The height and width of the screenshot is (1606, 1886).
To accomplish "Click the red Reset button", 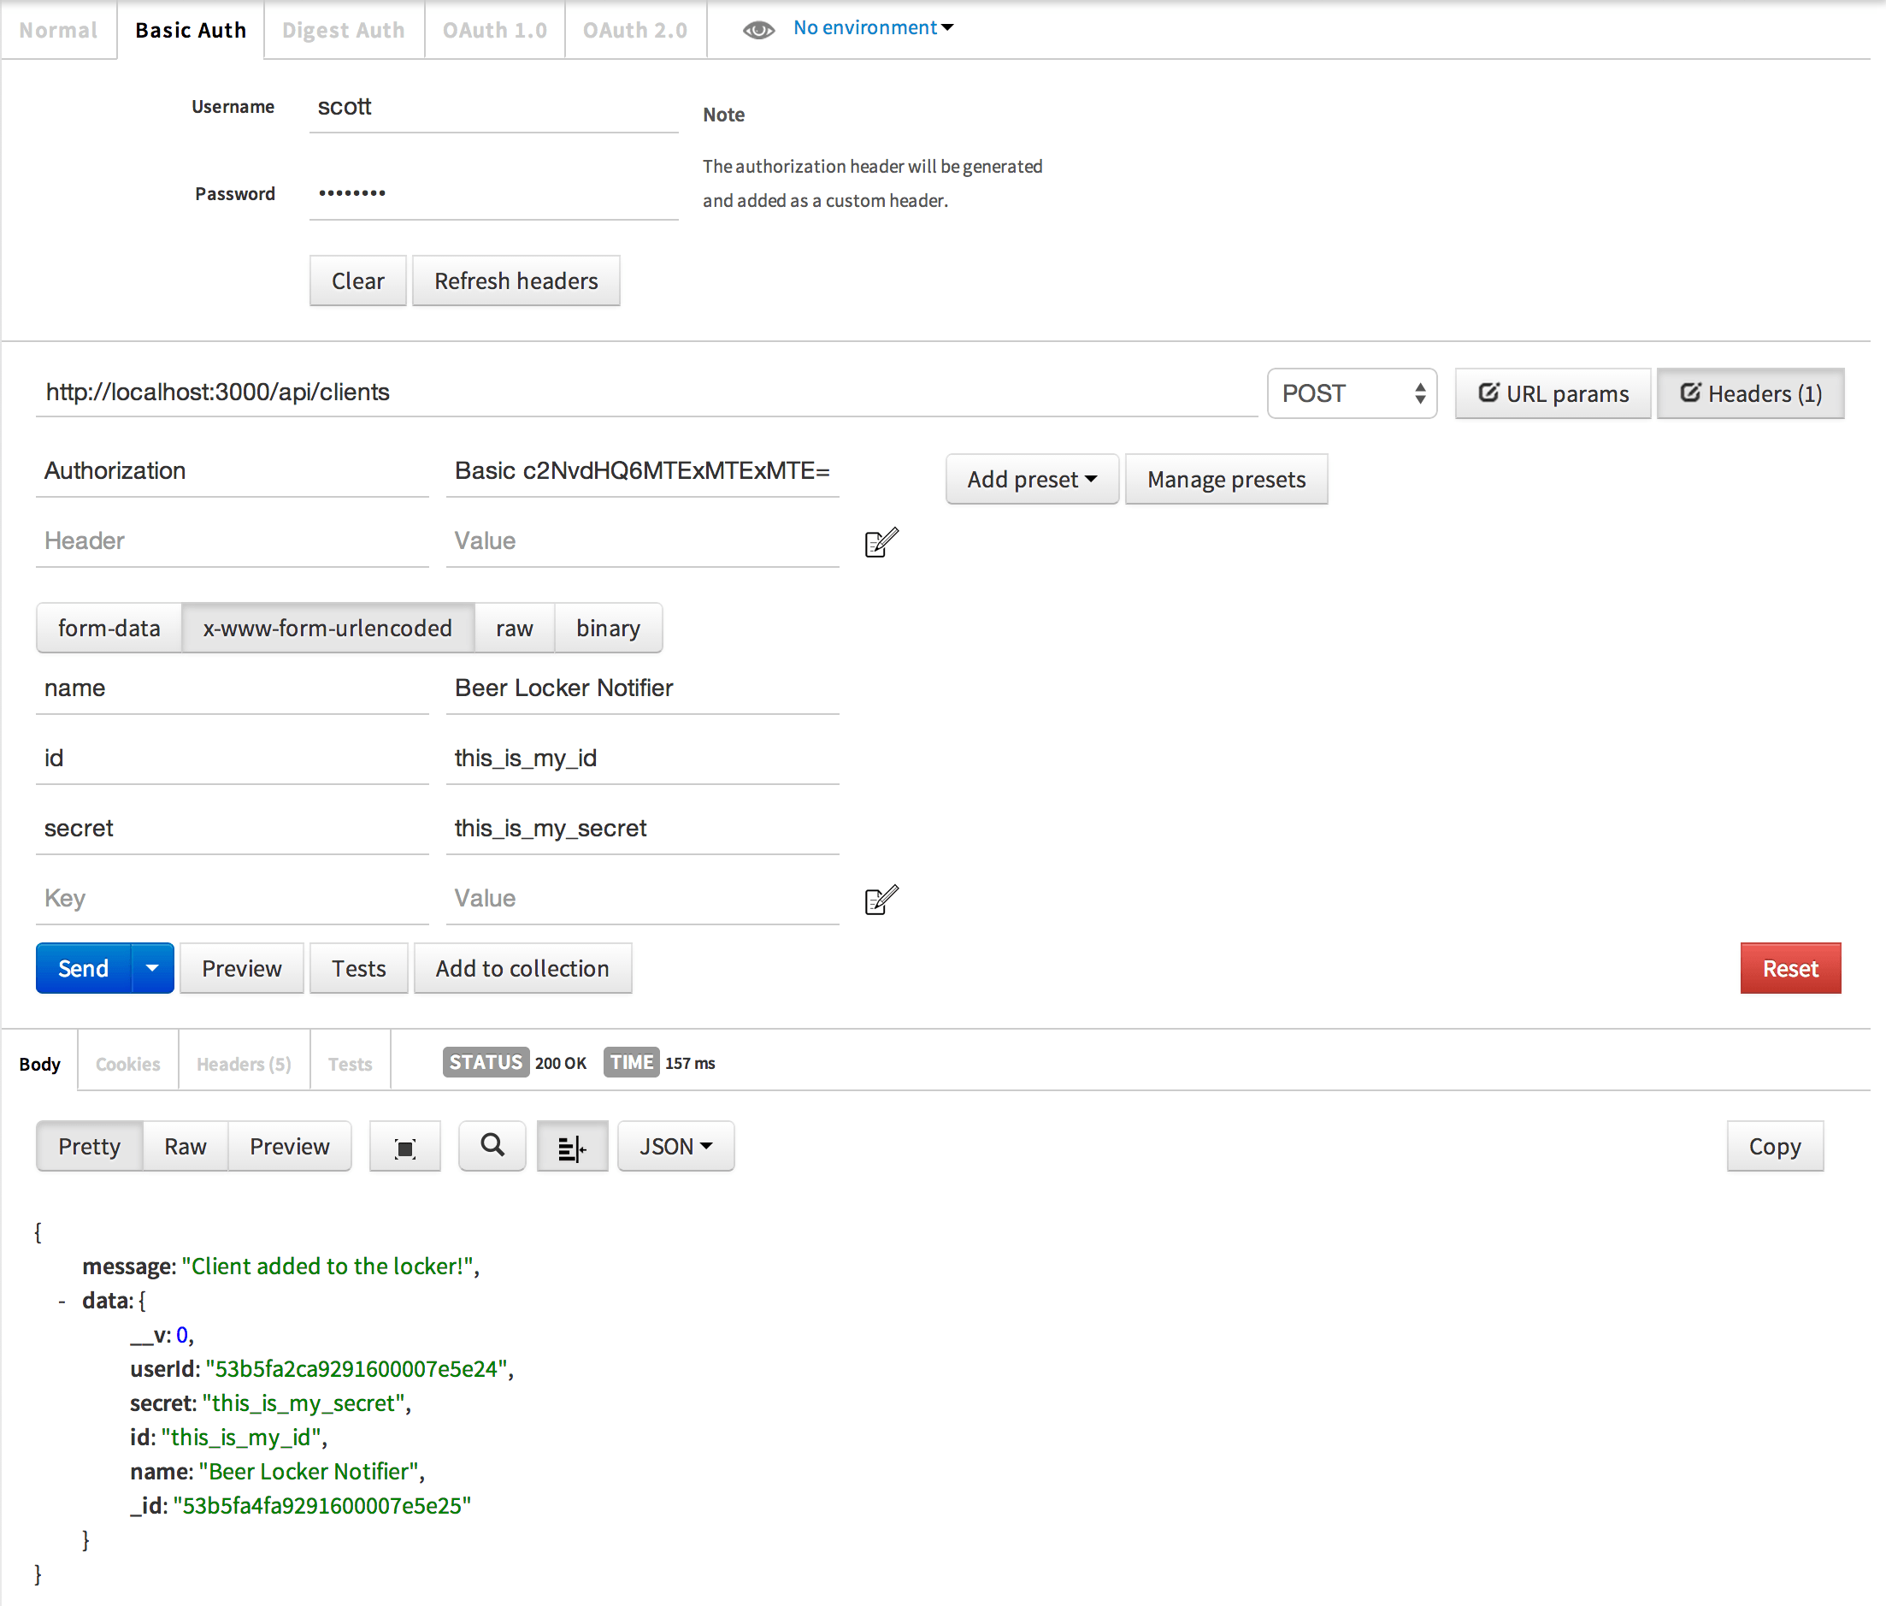I will tap(1790, 969).
